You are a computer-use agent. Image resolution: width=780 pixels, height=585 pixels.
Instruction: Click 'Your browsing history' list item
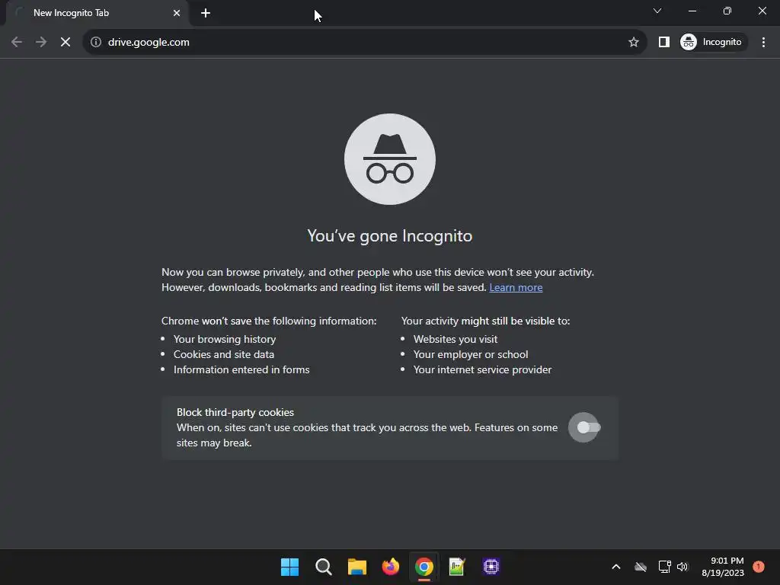[225, 339]
